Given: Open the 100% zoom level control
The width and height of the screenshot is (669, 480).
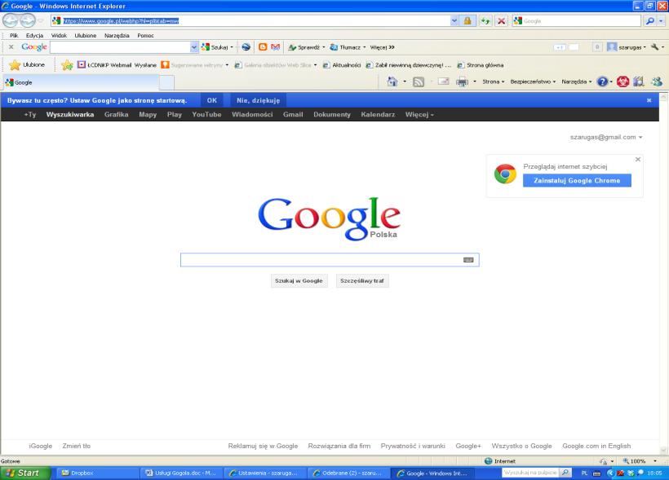Looking at the screenshot, I should tap(639, 461).
